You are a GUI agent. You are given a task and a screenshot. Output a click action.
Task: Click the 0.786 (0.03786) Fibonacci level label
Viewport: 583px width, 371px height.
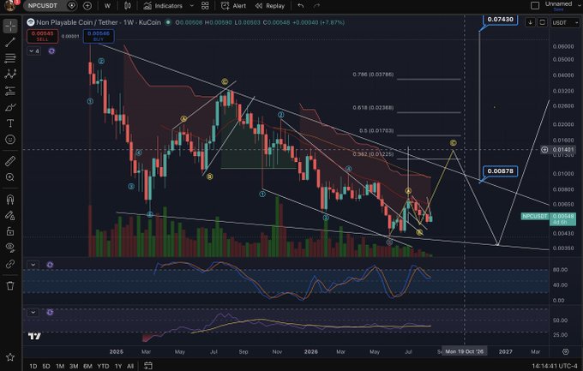373,75
